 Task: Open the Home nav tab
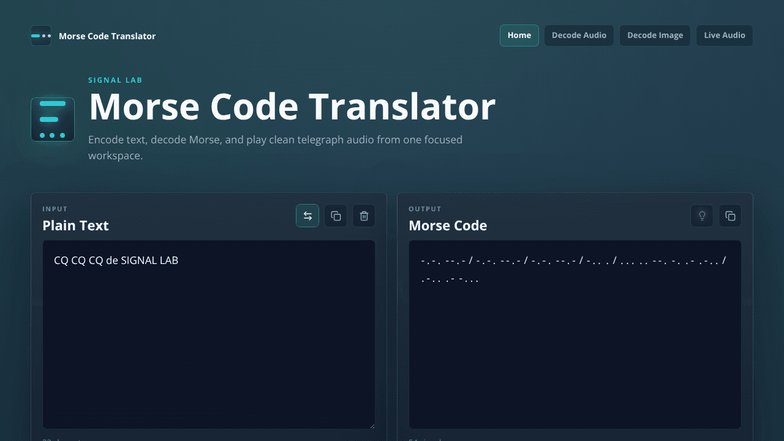pyautogui.click(x=519, y=36)
